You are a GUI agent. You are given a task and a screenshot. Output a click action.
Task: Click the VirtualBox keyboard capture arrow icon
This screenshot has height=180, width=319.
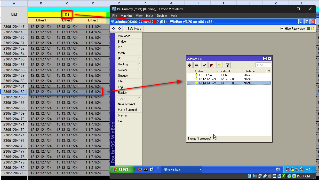(294, 176)
